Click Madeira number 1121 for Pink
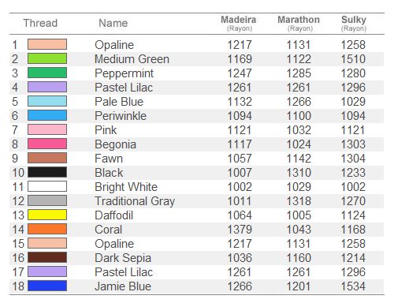The width and height of the screenshot is (394, 303). pos(240,130)
